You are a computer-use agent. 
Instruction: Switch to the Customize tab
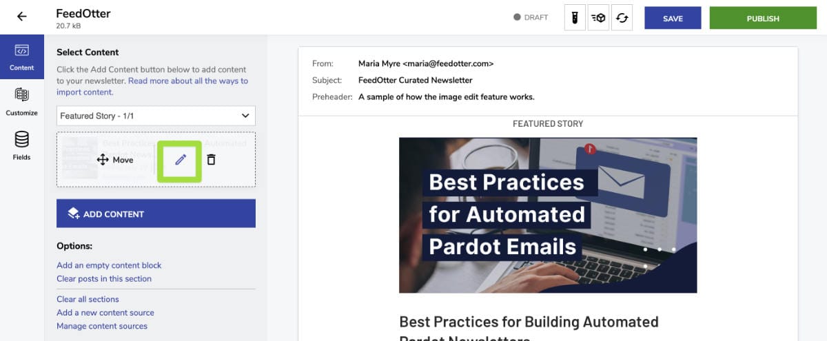point(22,101)
